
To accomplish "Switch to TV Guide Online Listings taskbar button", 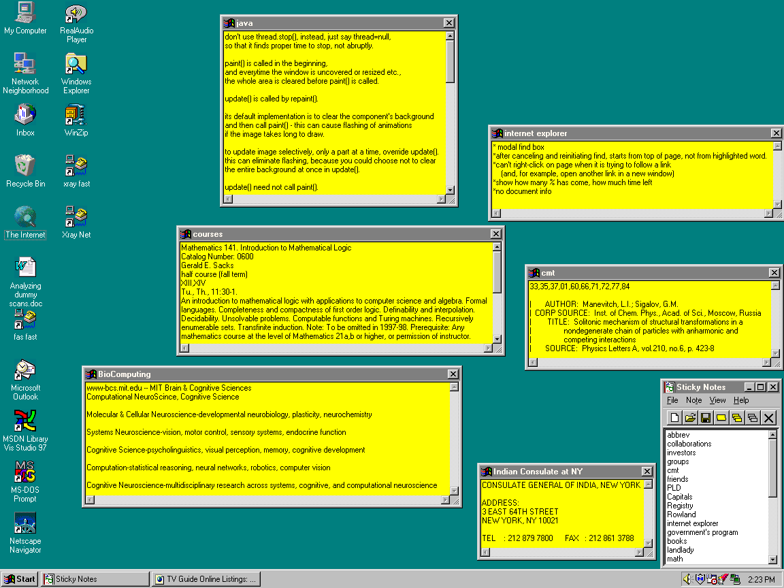I will pyautogui.click(x=206, y=579).
